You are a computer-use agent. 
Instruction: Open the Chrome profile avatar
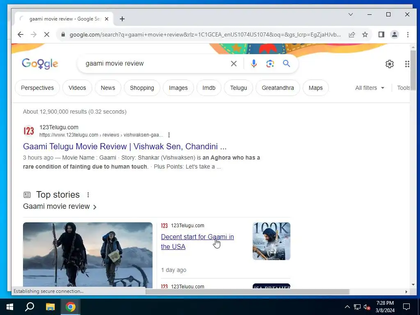(x=394, y=34)
